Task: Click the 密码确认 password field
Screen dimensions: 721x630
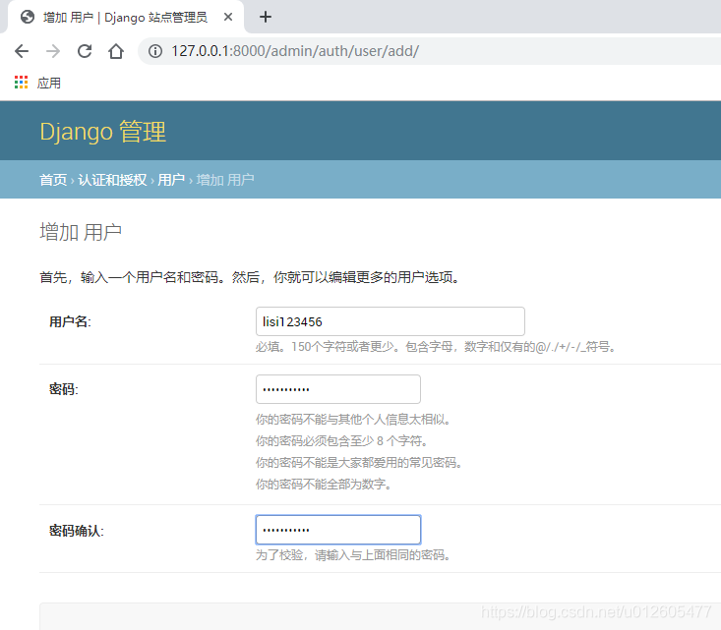Action: (x=338, y=530)
